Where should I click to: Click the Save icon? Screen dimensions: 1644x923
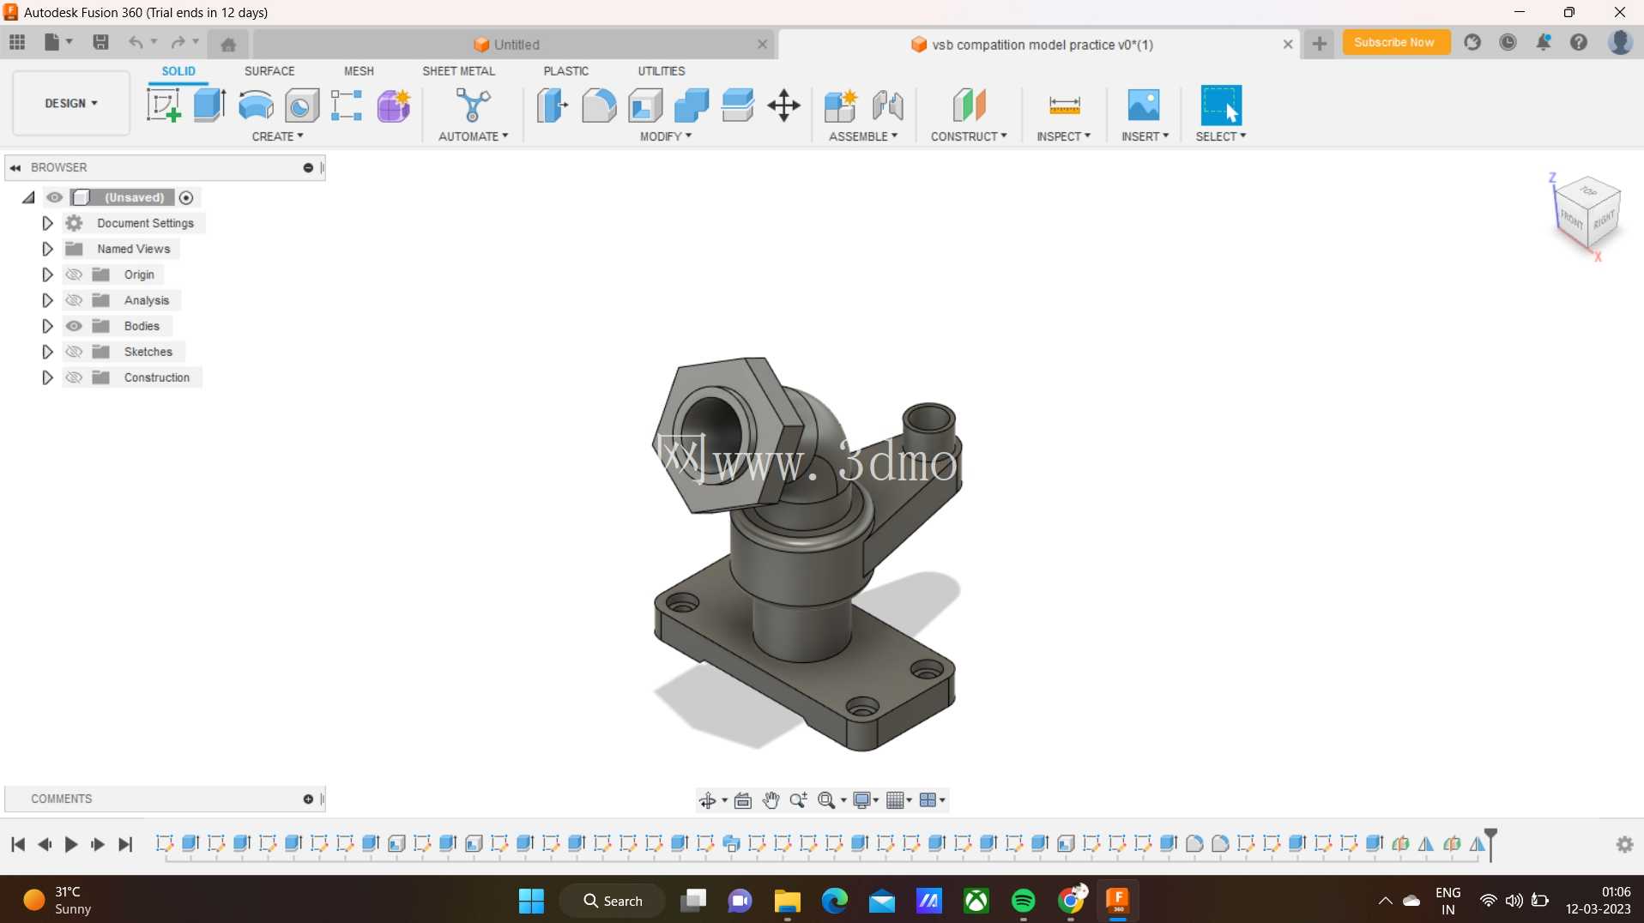pyautogui.click(x=100, y=42)
